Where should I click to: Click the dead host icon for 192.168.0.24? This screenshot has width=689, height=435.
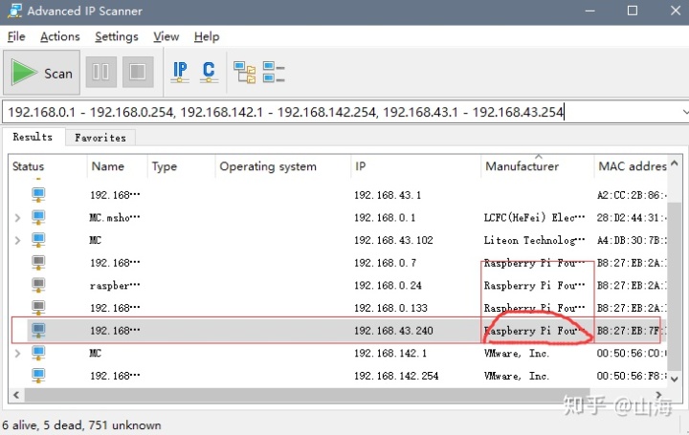[x=38, y=286]
